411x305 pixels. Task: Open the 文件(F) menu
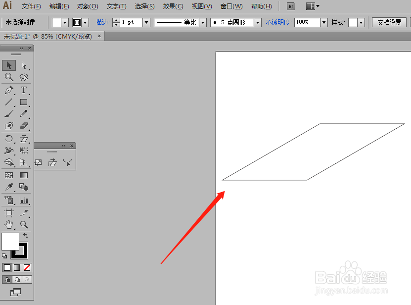point(31,6)
